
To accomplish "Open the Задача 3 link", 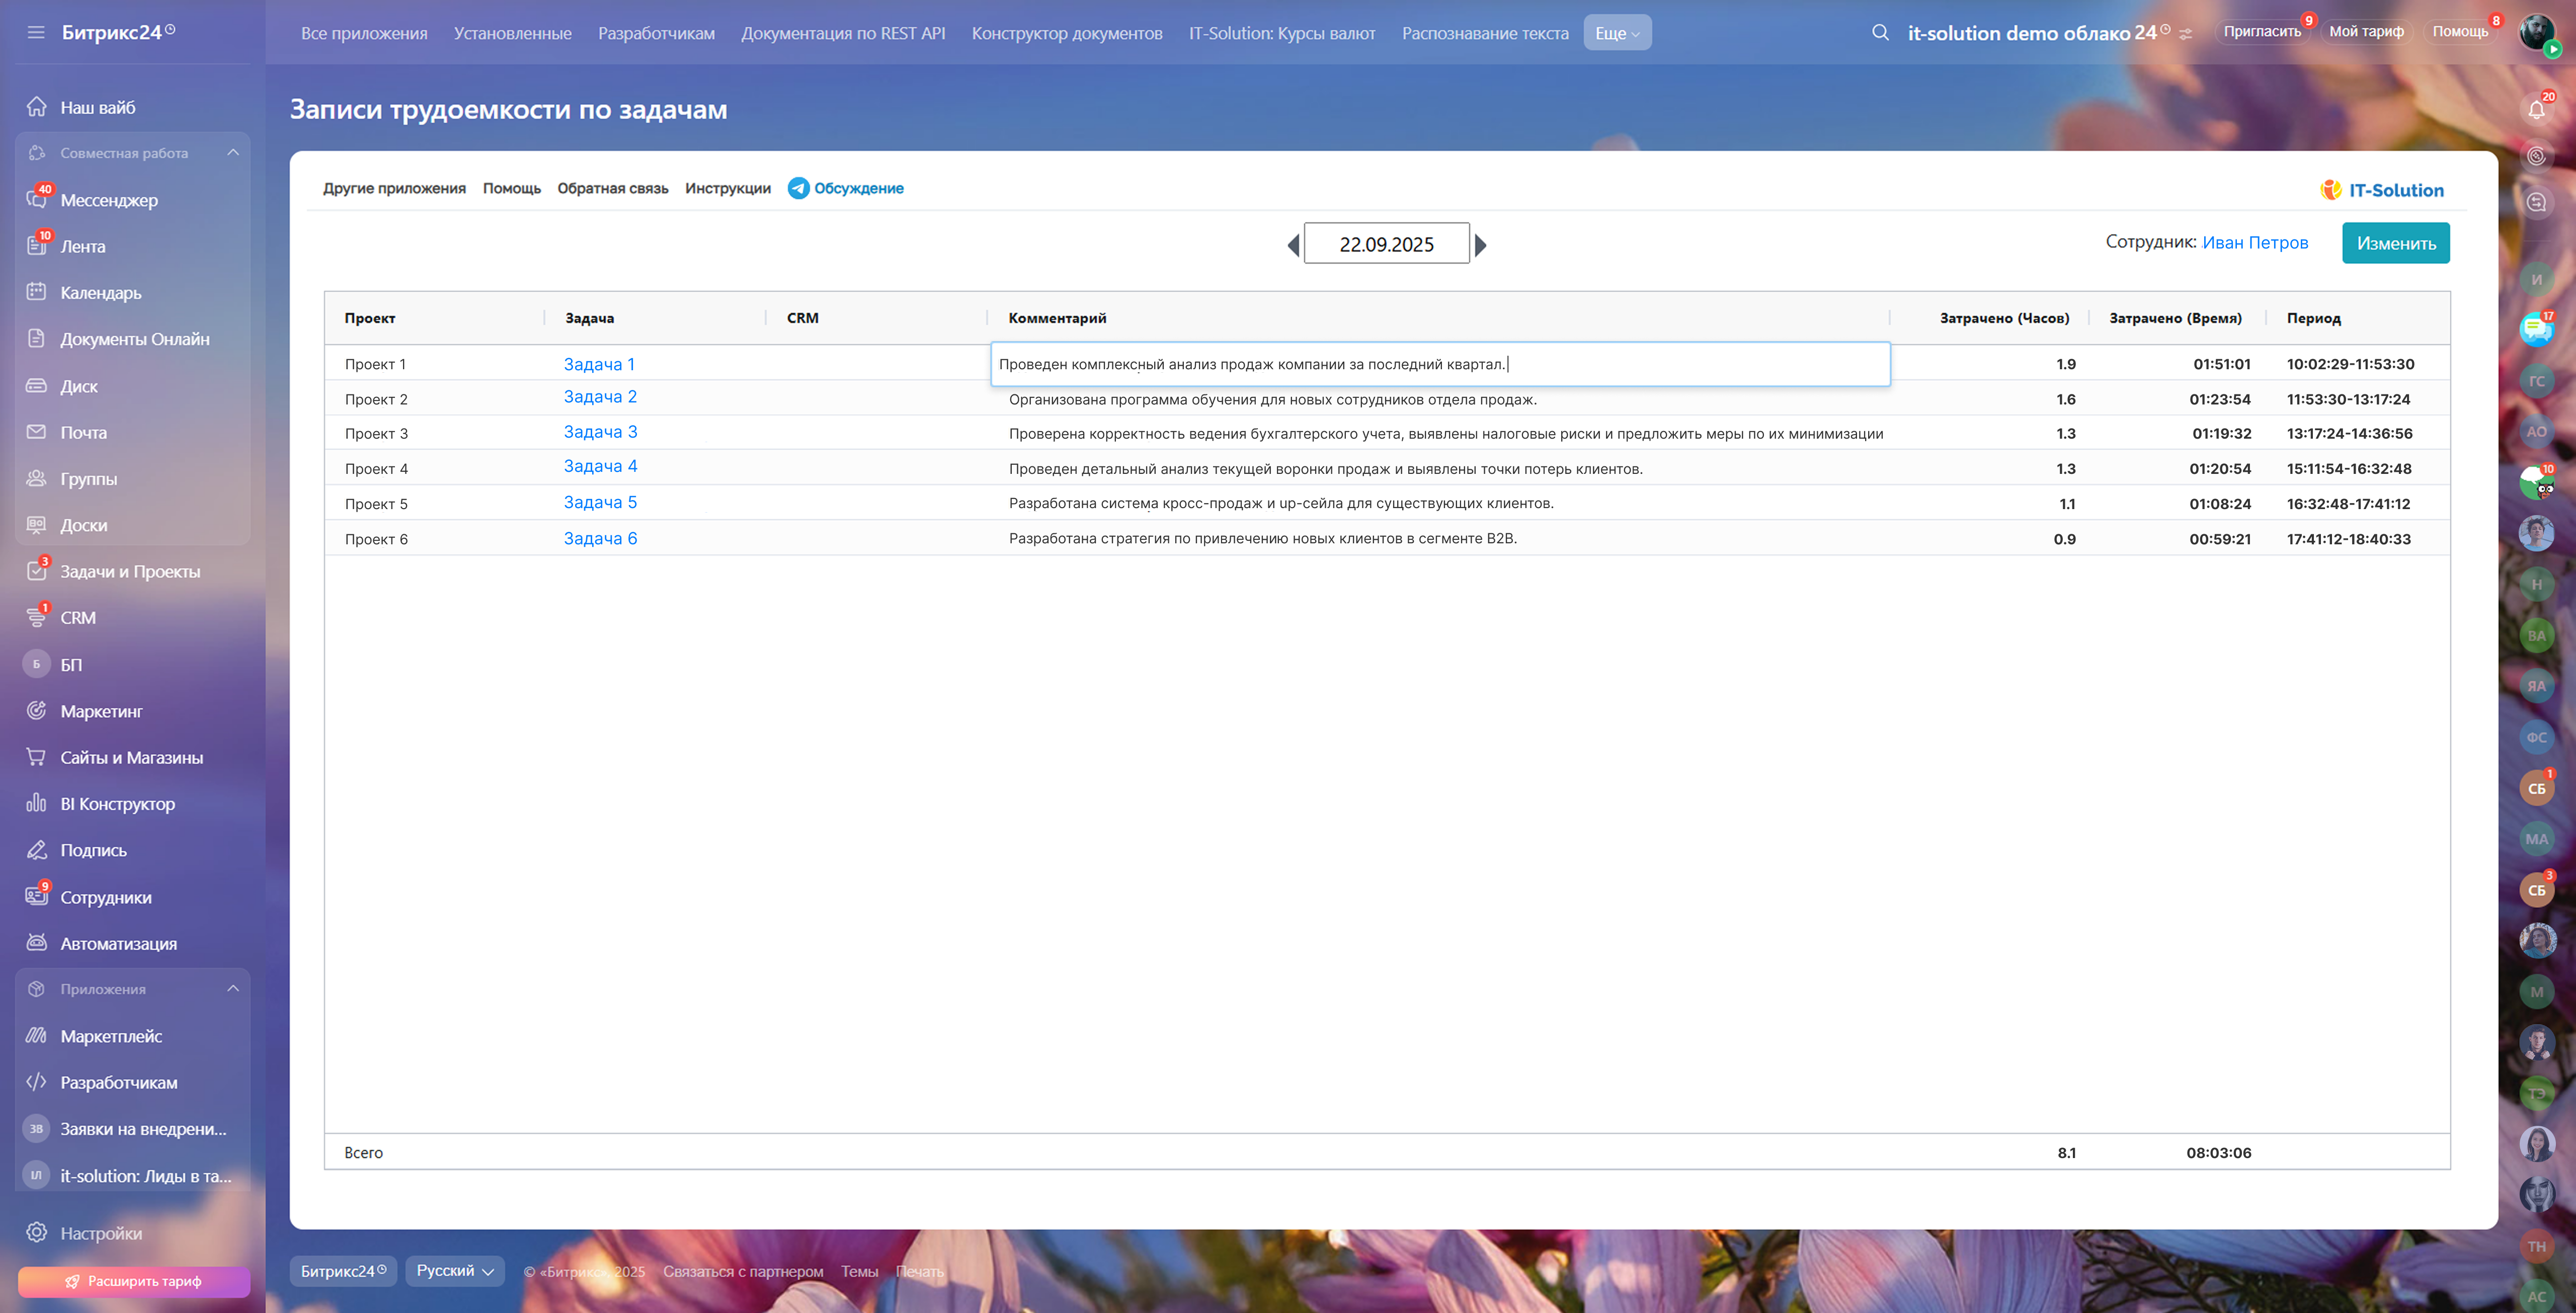I will click(x=600, y=432).
